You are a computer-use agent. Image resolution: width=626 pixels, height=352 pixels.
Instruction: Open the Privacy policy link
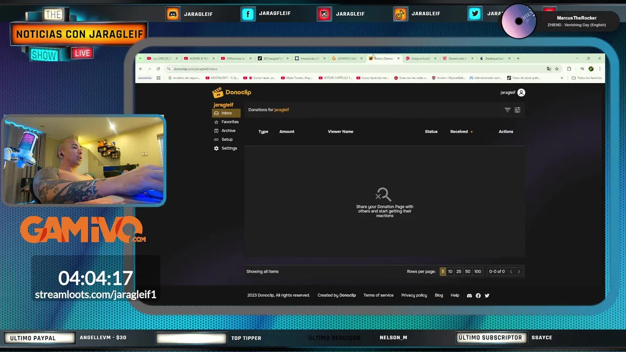414,295
